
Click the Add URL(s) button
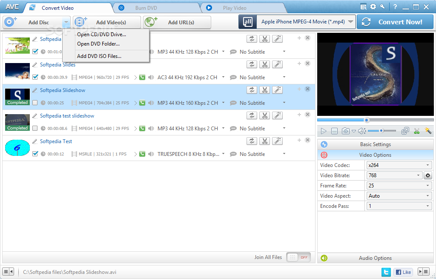click(x=177, y=22)
